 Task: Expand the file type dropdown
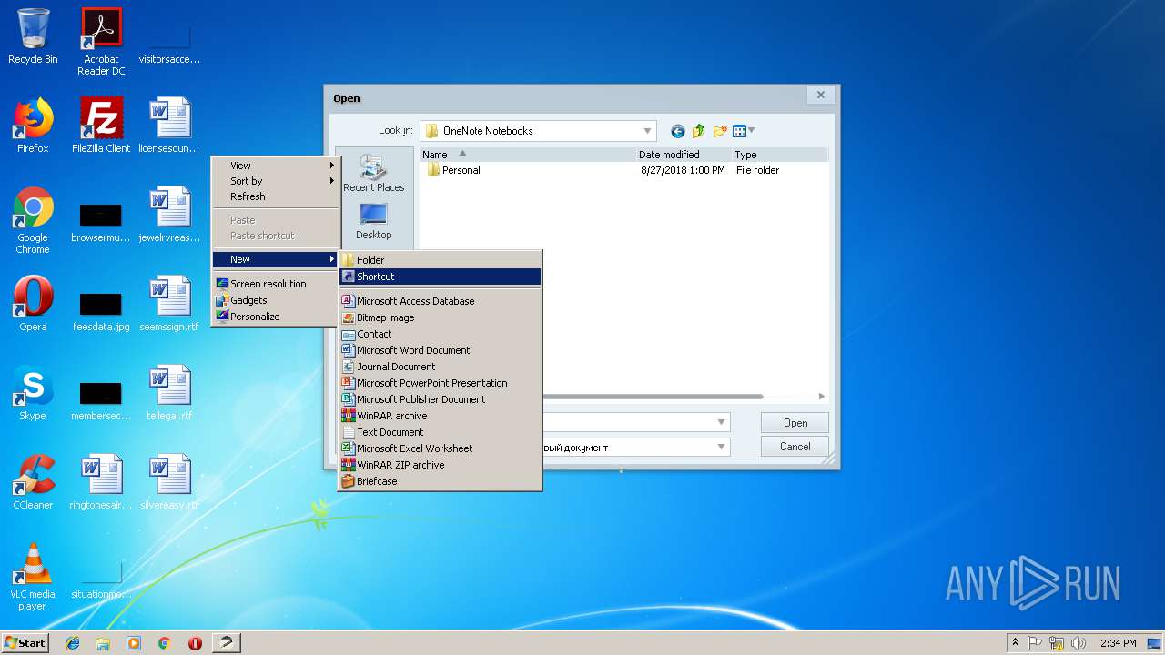click(722, 447)
